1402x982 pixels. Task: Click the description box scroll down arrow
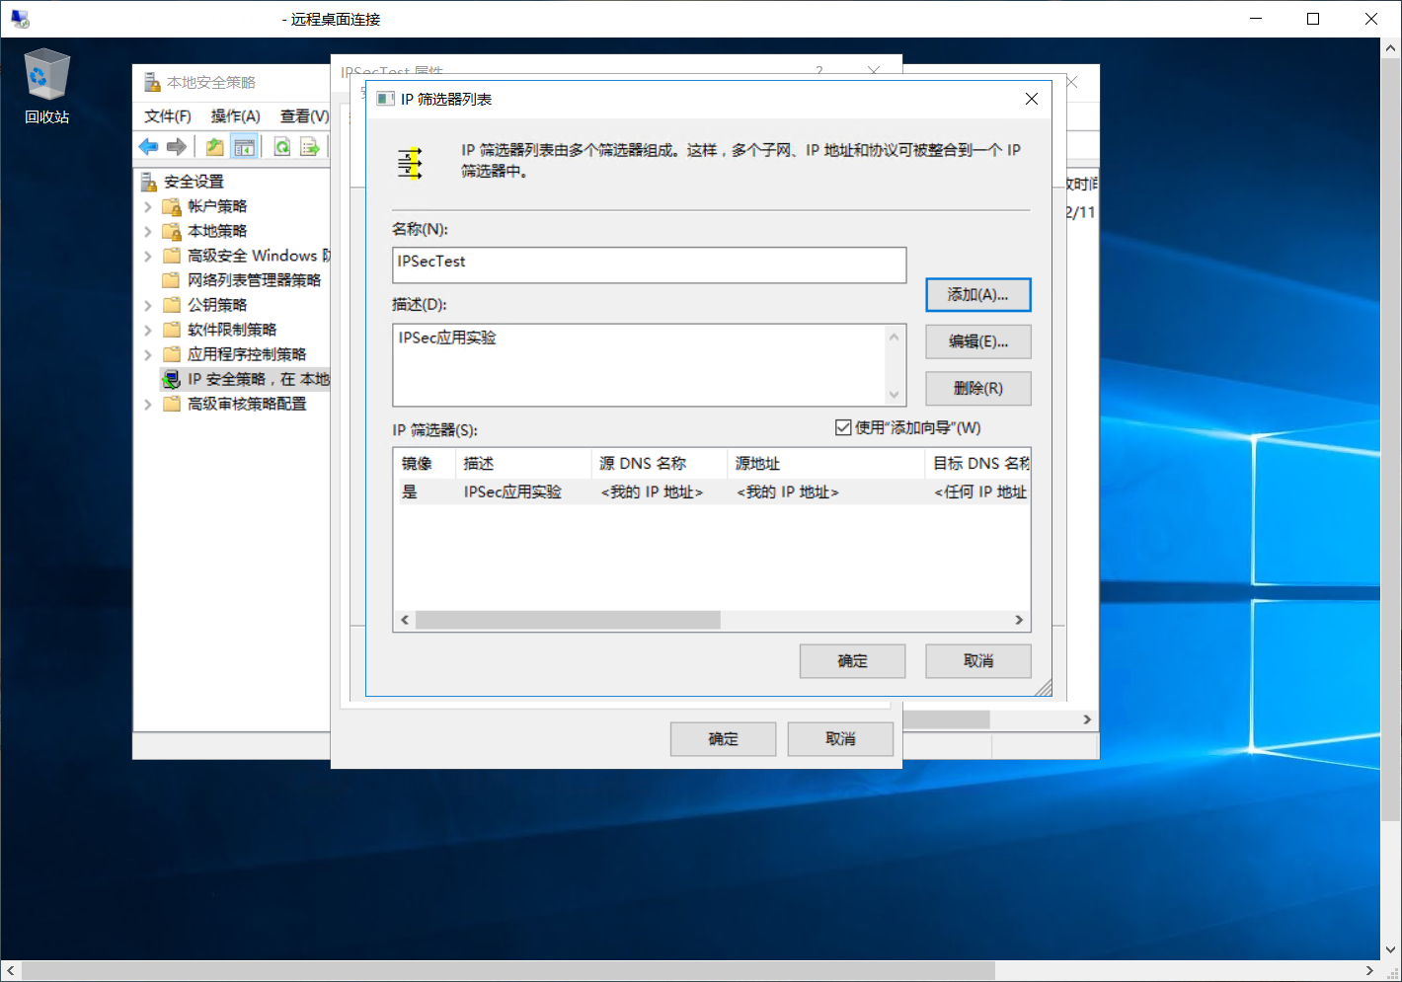(x=895, y=395)
